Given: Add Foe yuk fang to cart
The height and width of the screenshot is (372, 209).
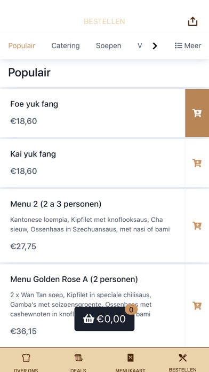Looking at the screenshot, I should (x=197, y=113).
